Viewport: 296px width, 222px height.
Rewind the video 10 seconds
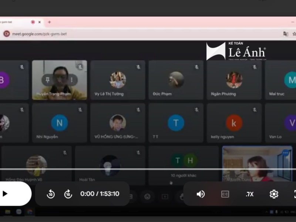pyautogui.click(x=51, y=194)
